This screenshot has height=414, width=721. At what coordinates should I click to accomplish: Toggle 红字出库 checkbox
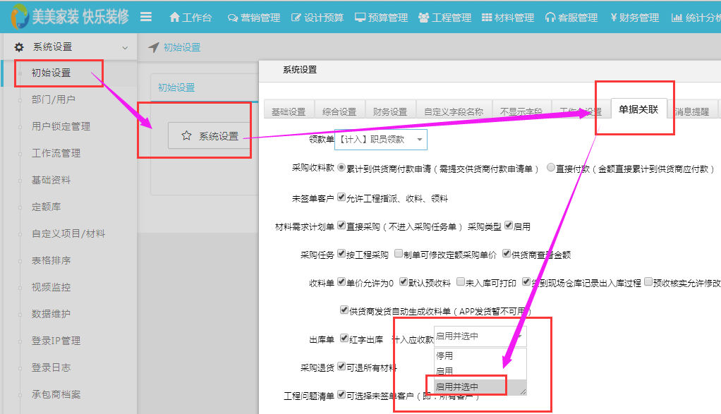pos(344,339)
